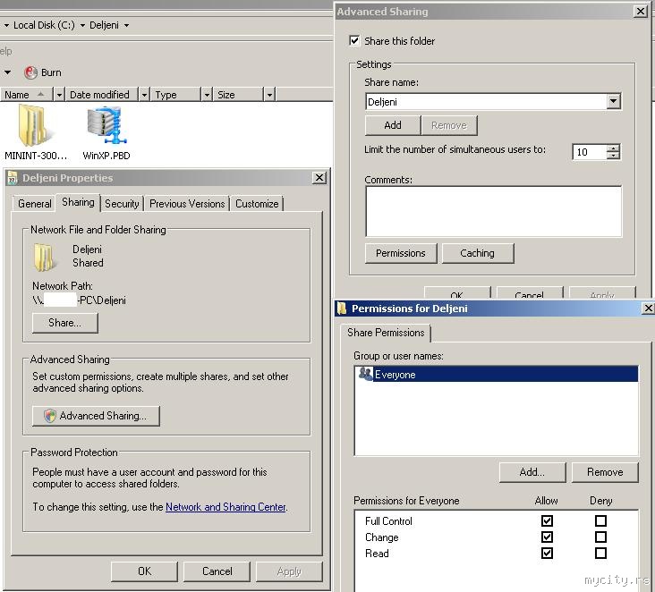Image resolution: width=655 pixels, height=592 pixels.
Task: Open Caching settings button
Action: coord(478,253)
